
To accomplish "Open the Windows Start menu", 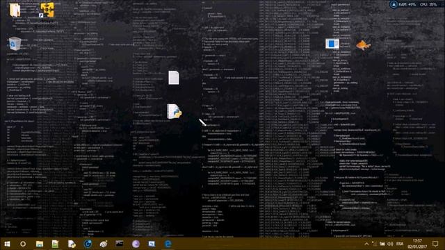I will pos(8,244).
